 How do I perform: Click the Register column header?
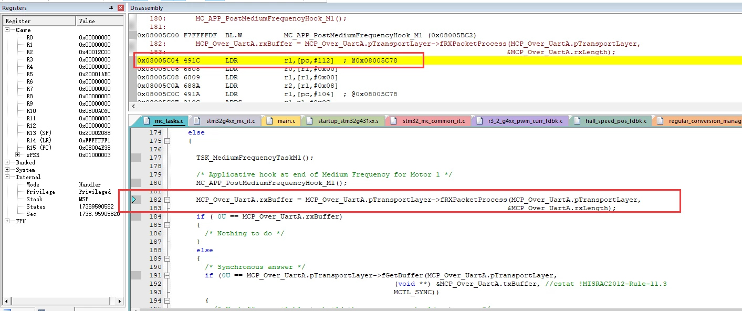pos(39,21)
